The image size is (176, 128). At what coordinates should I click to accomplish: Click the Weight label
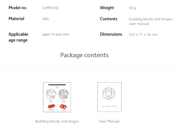click(107, 8)
